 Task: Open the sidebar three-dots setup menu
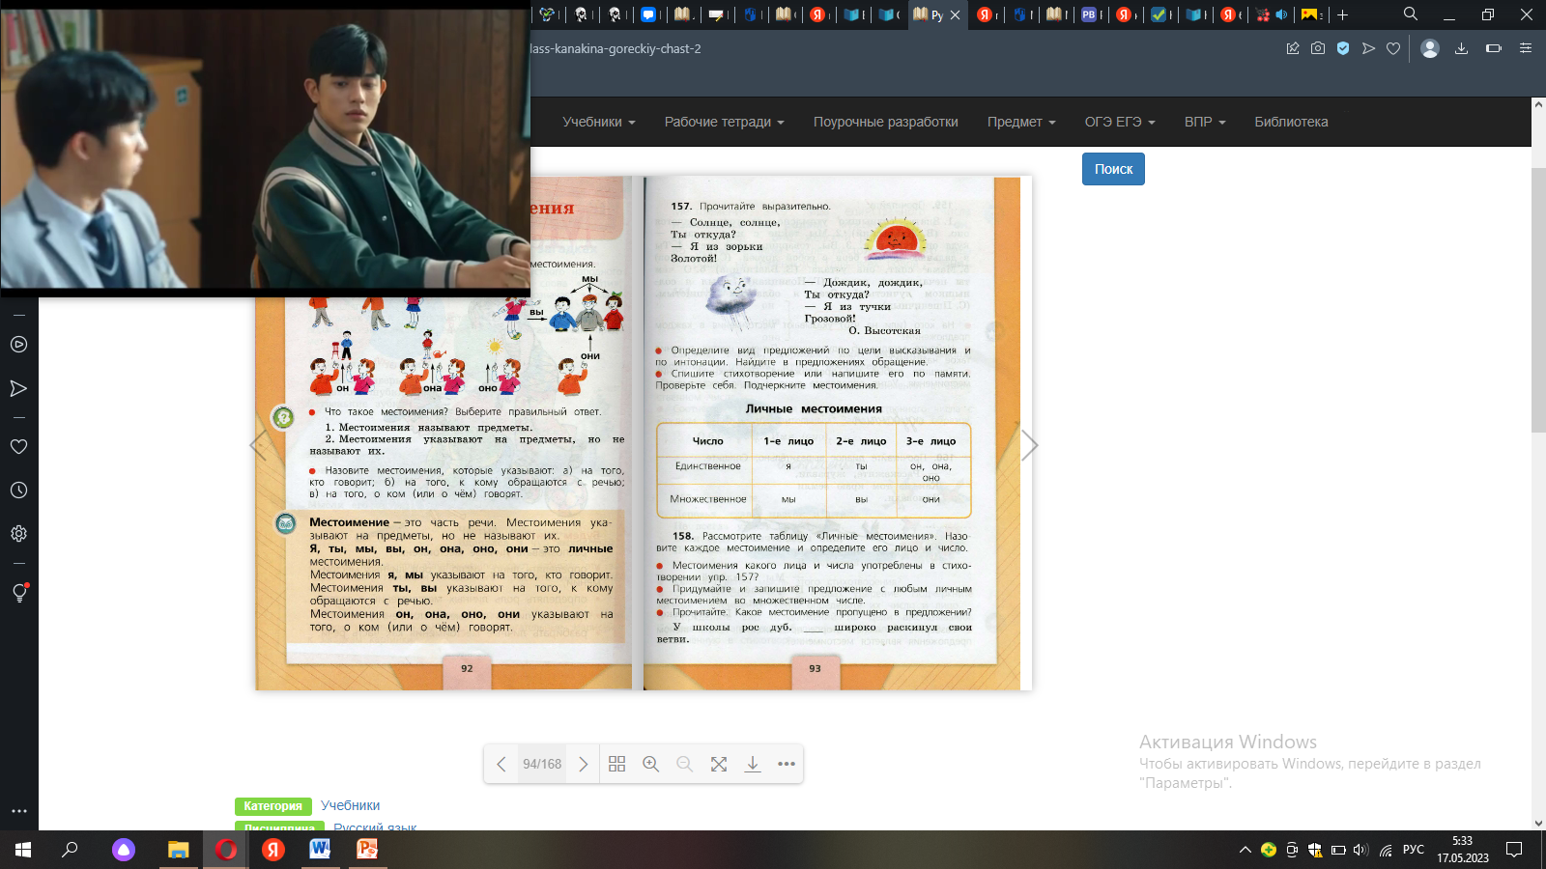(x=18, y=811)
